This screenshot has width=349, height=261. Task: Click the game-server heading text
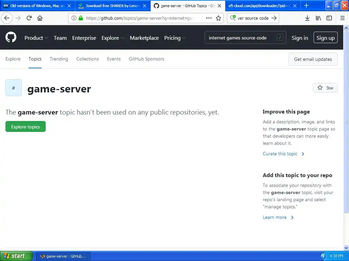pyautogui.click(x=59, y=89)
